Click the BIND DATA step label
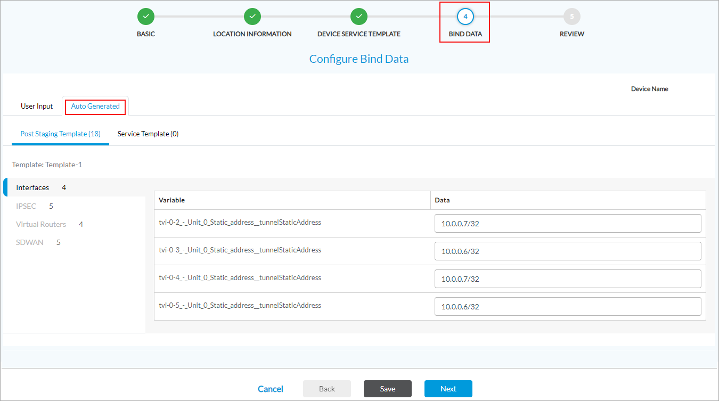 coord(465,34)
